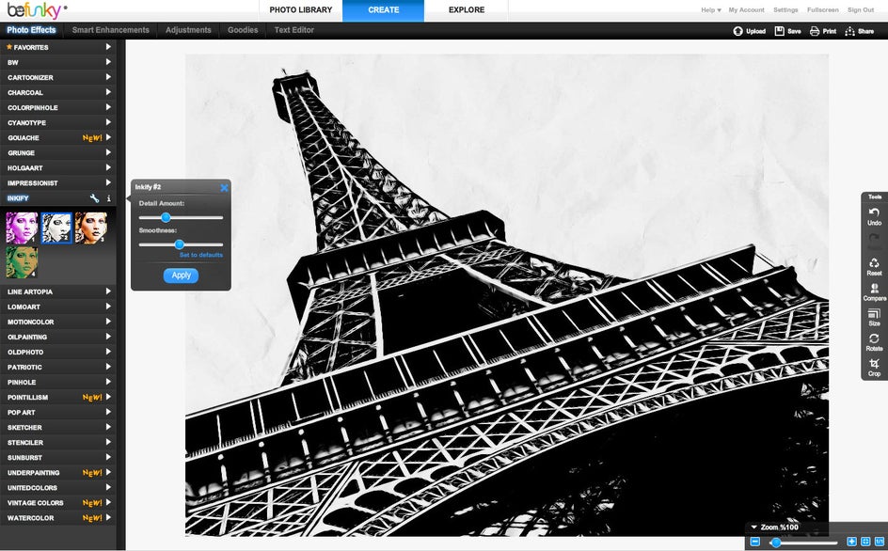This screenshot has height=551, width=888.
Task: Click the Reset tool icon
Action: 874,262
